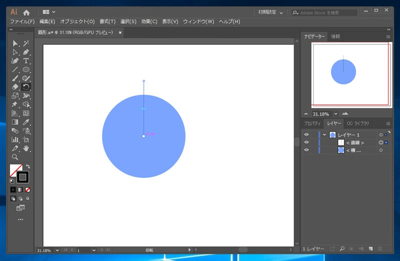Viewport: 400px width, 261px height.
Task: Create a new layer button
Action: (370, 249)
